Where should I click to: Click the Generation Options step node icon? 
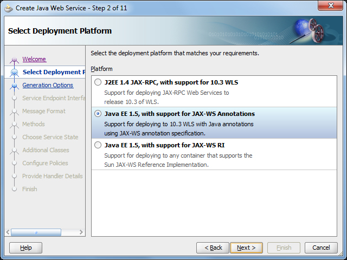point(14,86)
